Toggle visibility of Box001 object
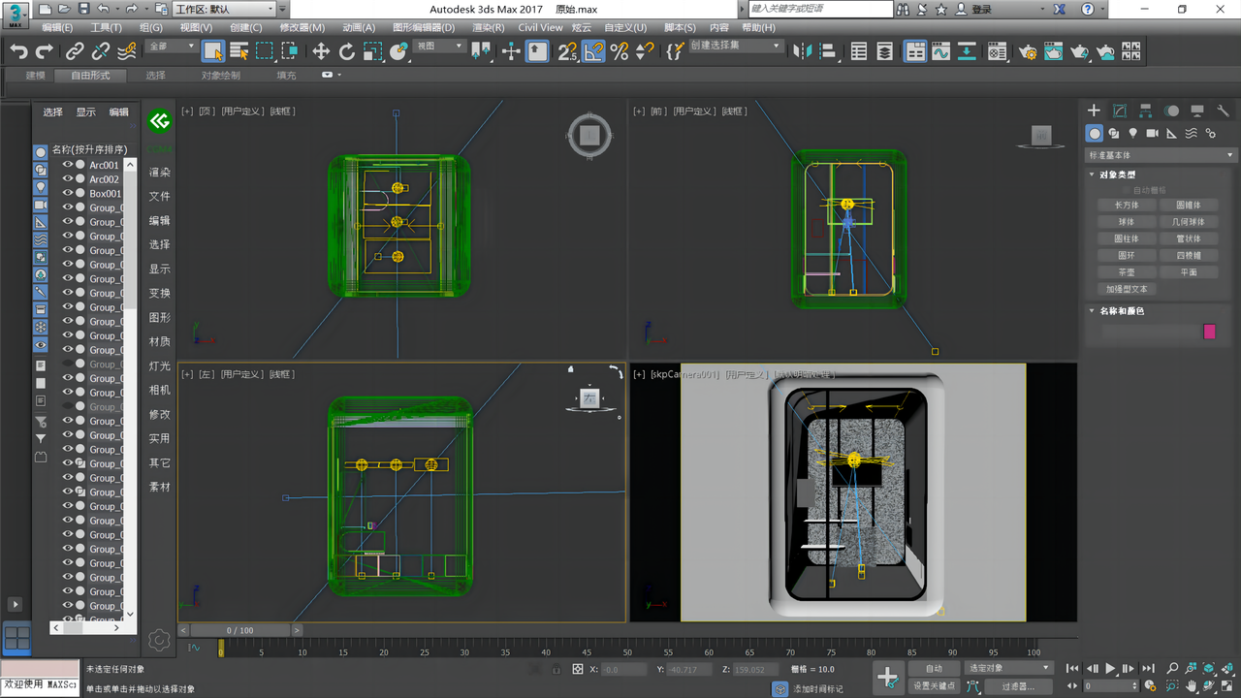 click(68, 194)
